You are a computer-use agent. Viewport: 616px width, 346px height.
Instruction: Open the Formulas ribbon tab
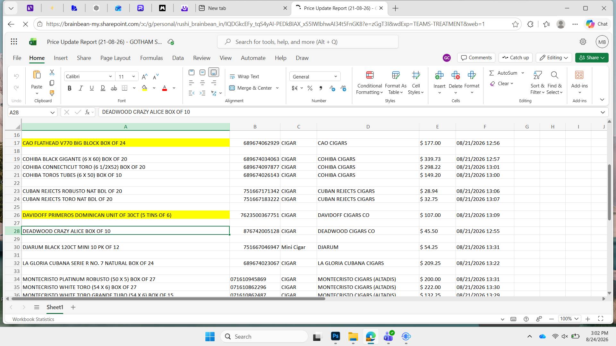tap(151, 58)
